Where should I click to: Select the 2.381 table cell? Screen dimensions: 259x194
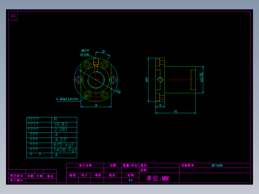pos(61,129)
